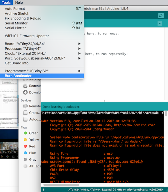The height and width of the screenshot is (192, 168).
Task: Click 'Done burning bootloader.' status message
Action: coord(61,107)
